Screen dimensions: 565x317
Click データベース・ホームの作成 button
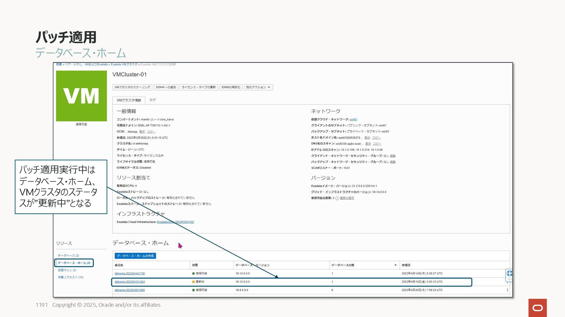[135, 256]
